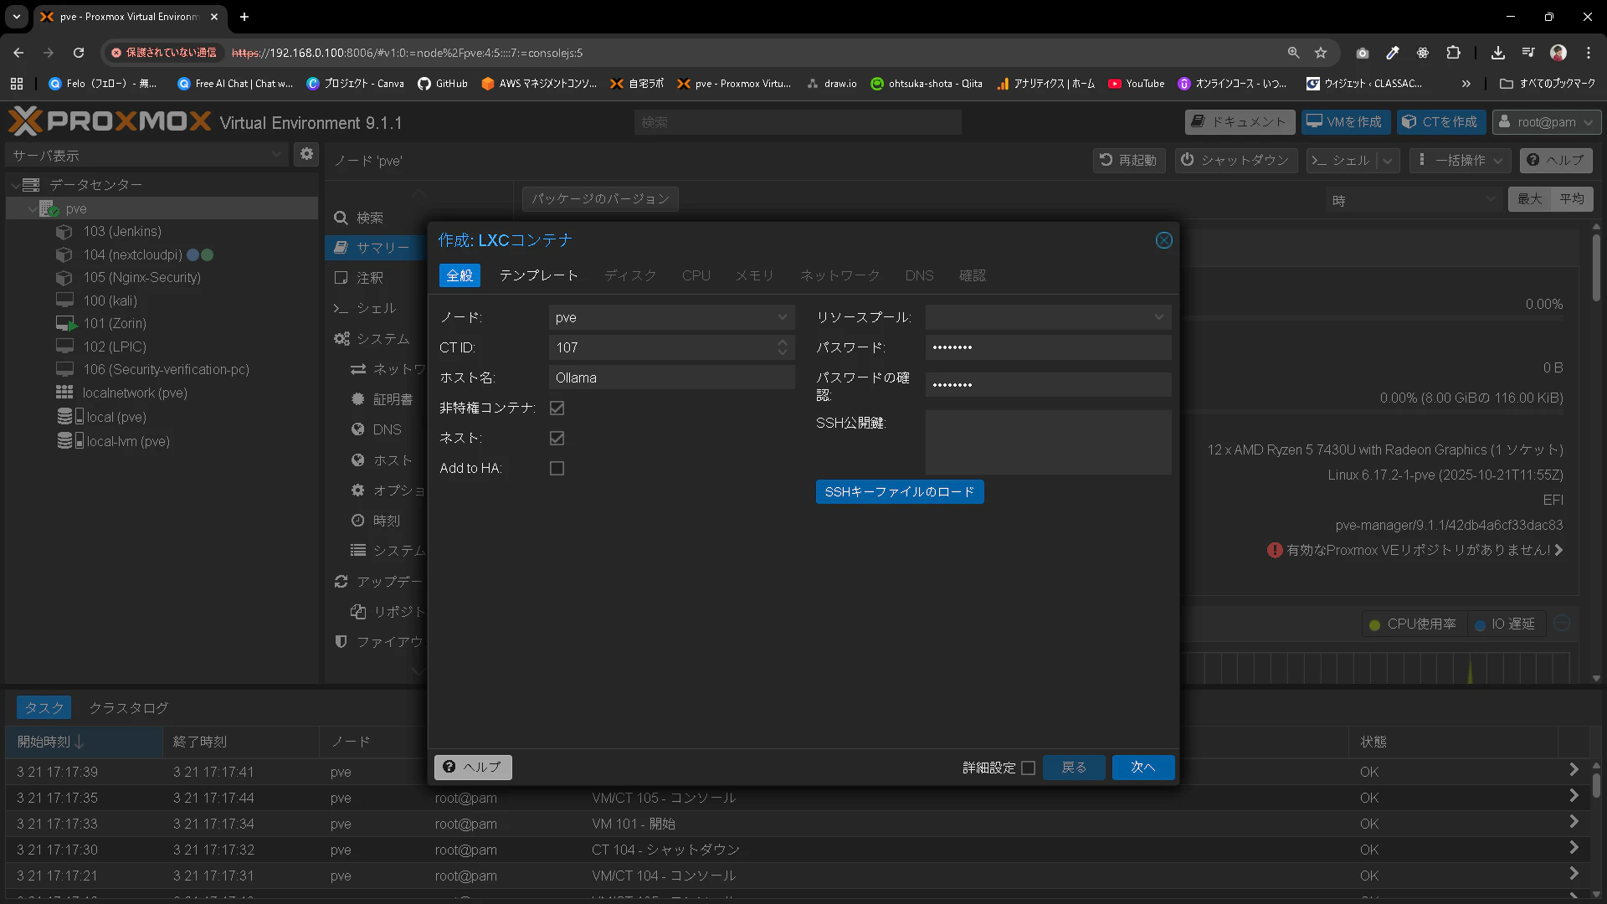Expand the resource pool dropdown
Viewport: 1607px width, 904px height.
[1158, 317]
